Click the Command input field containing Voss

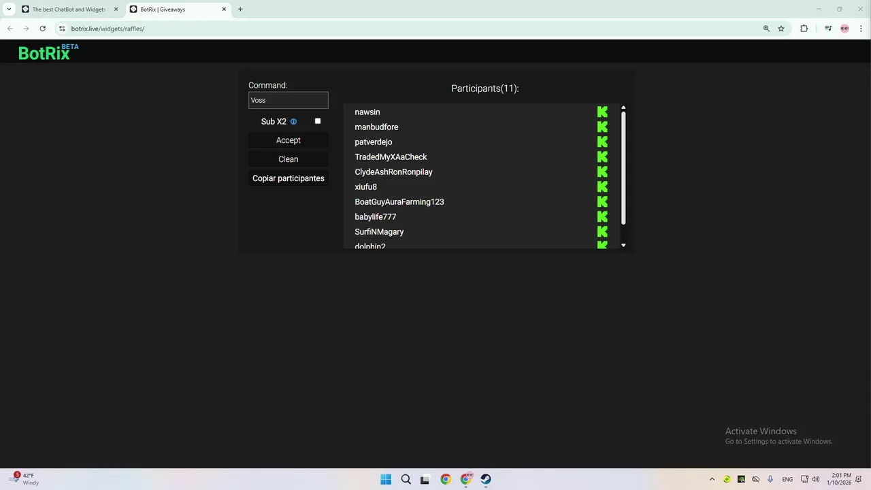coord(289,100)
